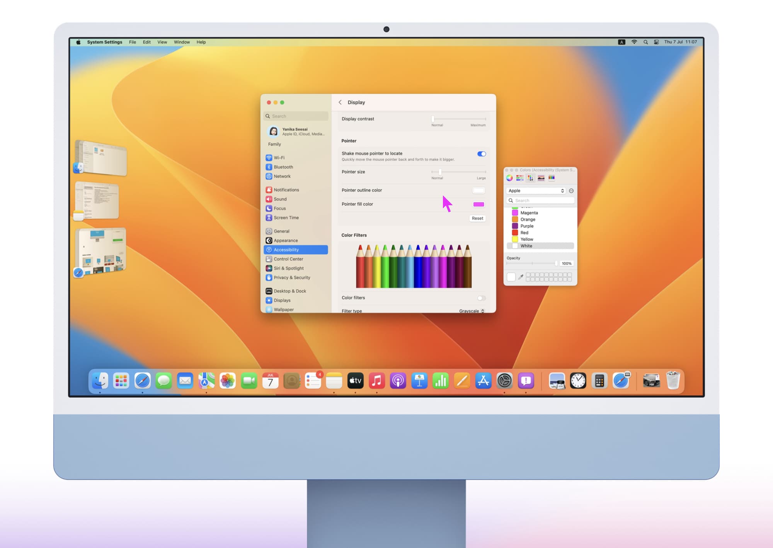
Task: Click the sidebar Search field
Action: pos(296,116)
